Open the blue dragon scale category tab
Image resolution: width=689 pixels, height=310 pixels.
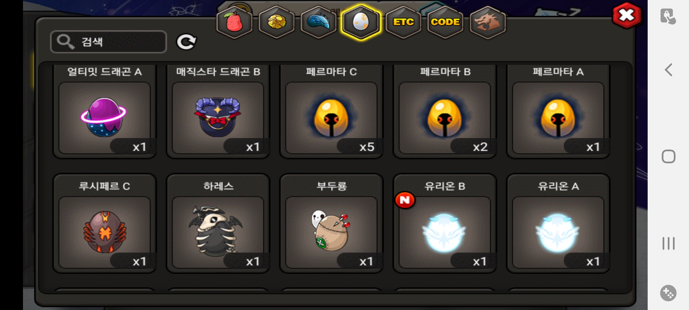[319, 22]
